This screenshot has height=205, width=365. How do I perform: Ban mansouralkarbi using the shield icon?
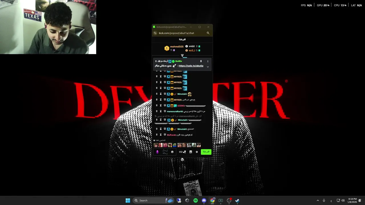165,111
